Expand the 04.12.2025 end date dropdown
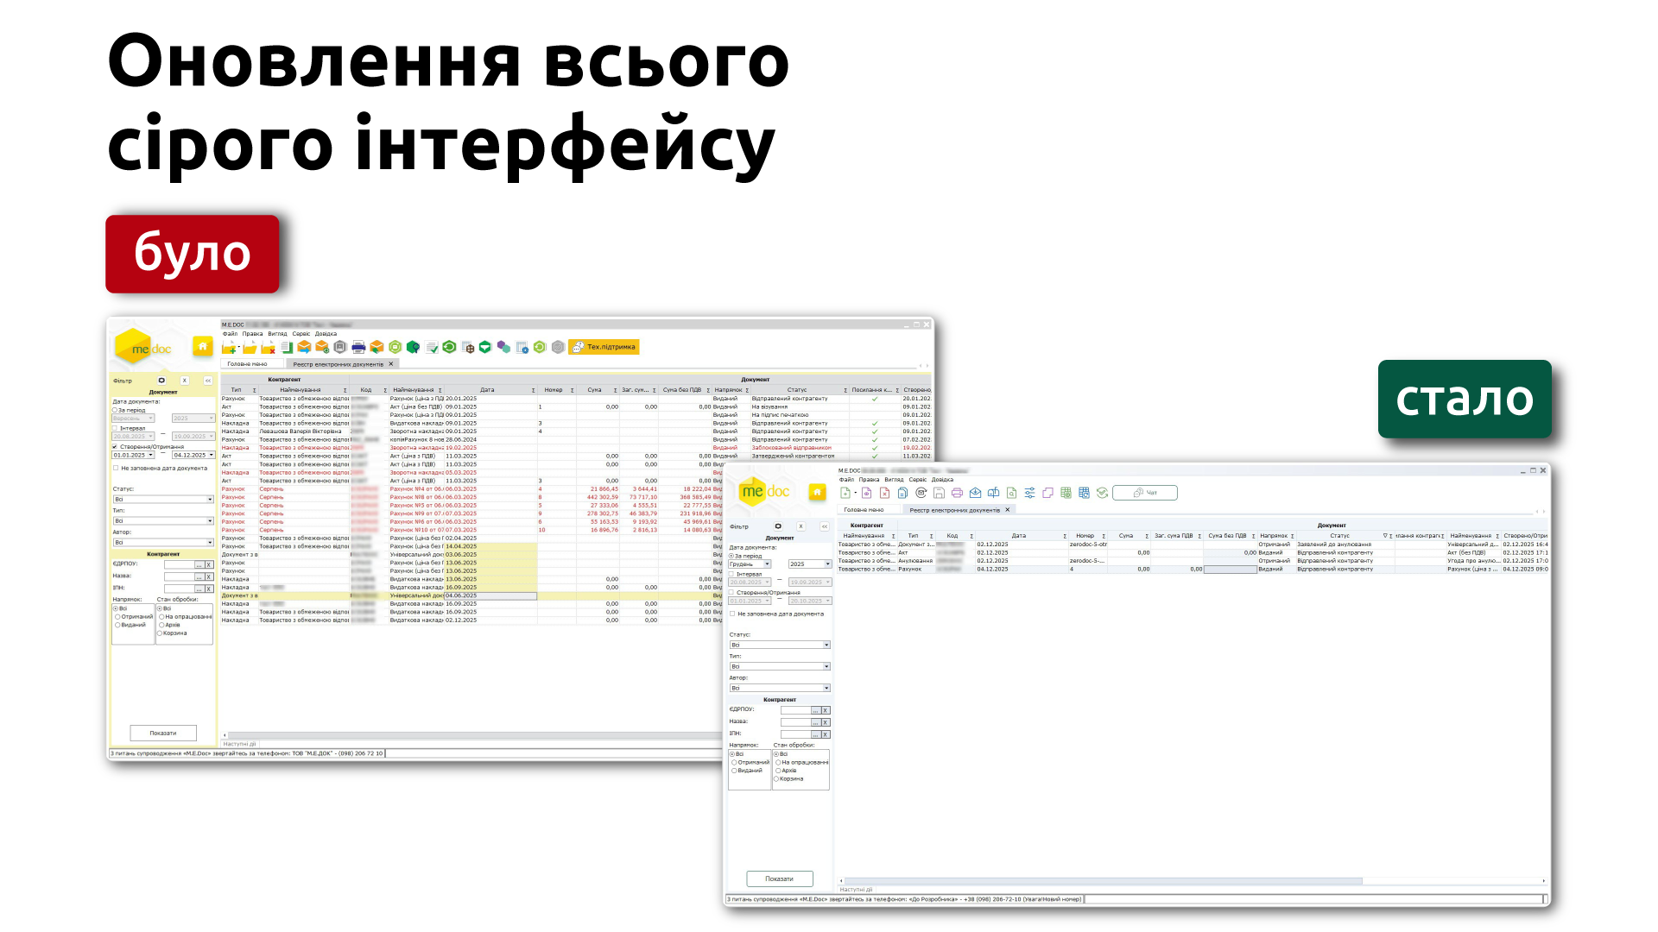Screen dimensions: 1658x932 (x=212, y=455)
